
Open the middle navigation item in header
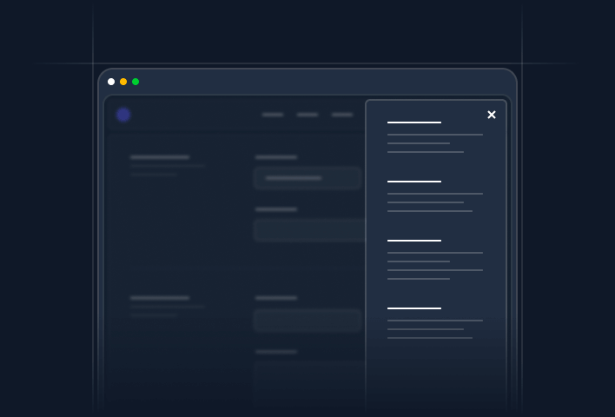tap(307, 115)
